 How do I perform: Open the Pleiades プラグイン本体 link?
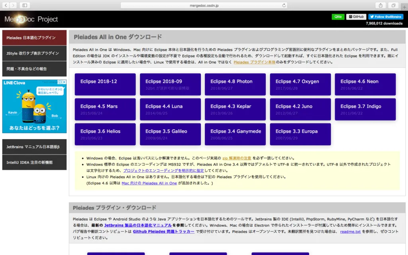click(x=255, y=62)
